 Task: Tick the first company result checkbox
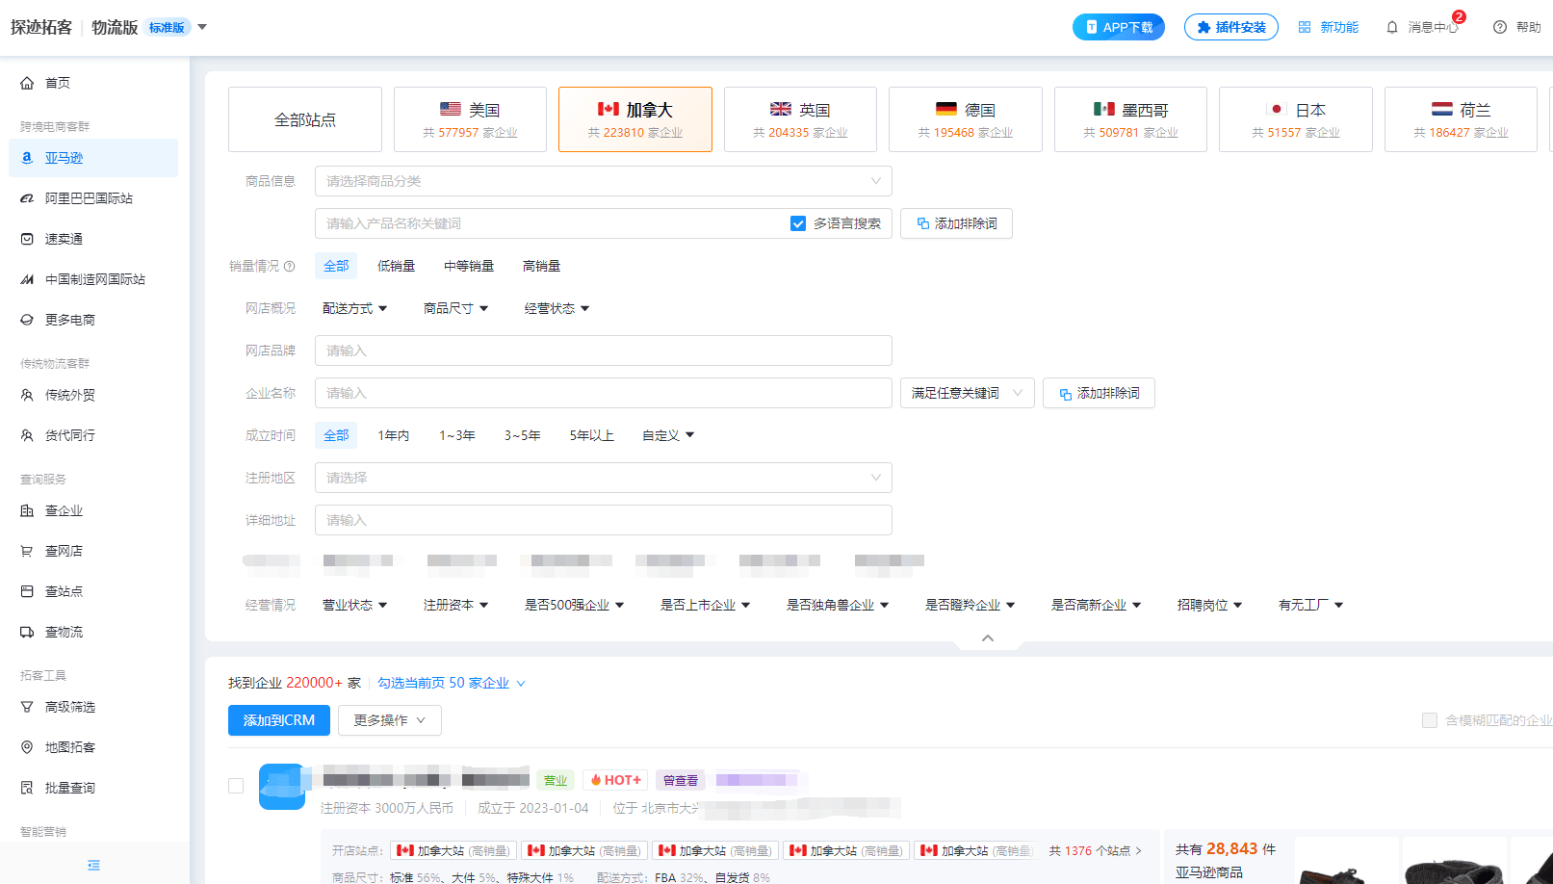point(236,786)
